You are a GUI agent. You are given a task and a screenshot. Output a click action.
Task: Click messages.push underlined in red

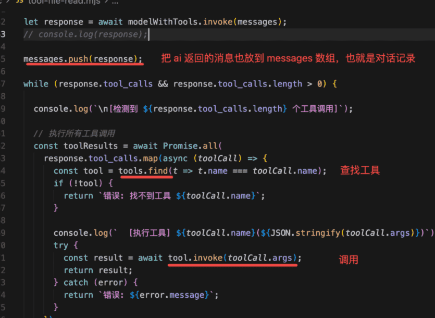tap(82, 59)
